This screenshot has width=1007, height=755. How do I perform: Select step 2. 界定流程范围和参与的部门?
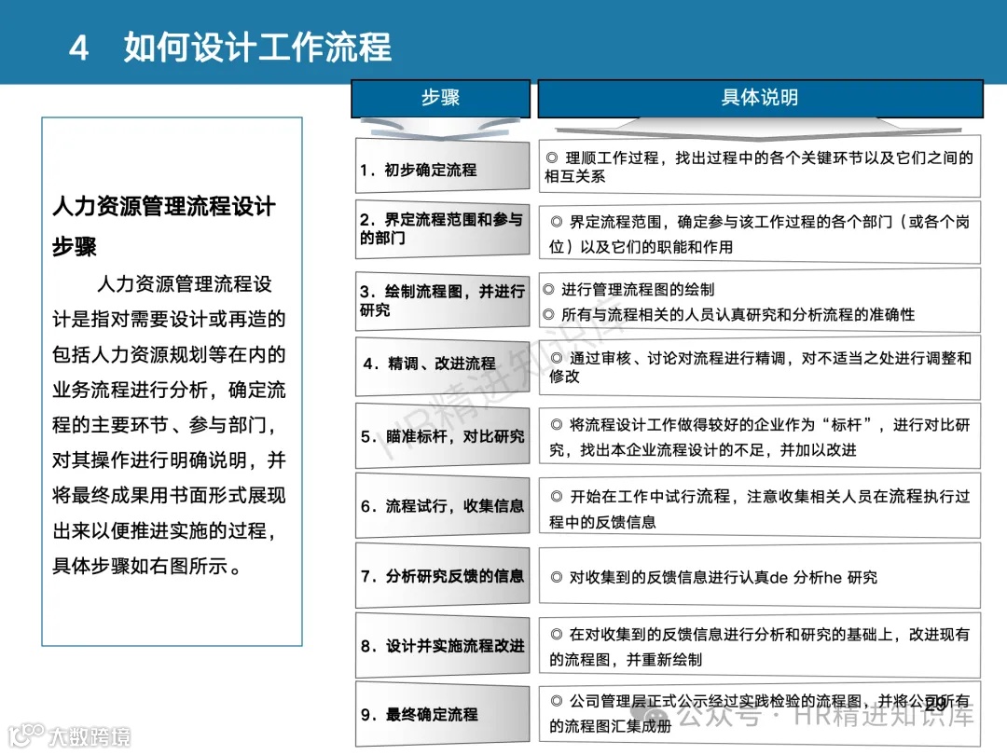click(439, 229)
